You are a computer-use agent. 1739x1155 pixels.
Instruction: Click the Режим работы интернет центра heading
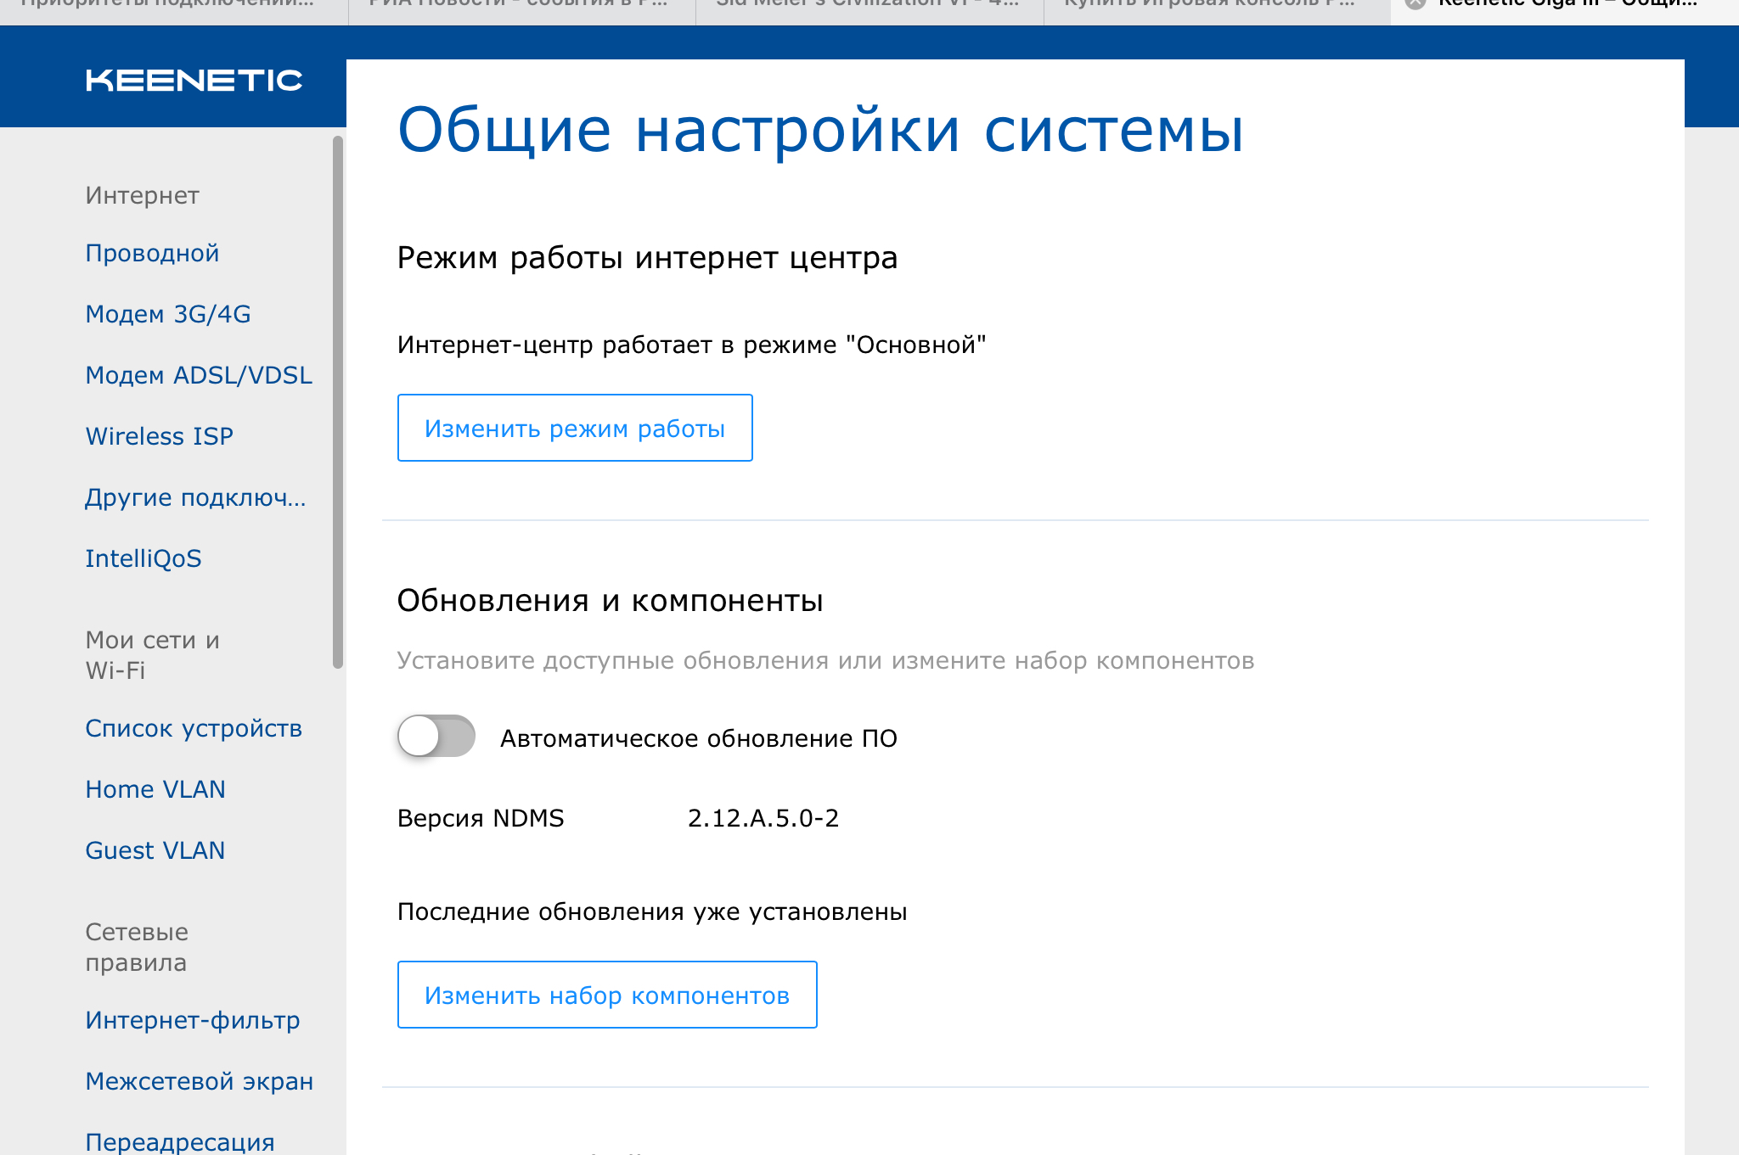click(647, 258)
